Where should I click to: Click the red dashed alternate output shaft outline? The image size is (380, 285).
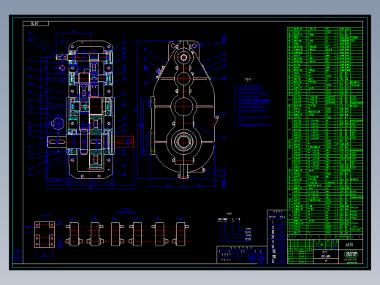124,142
